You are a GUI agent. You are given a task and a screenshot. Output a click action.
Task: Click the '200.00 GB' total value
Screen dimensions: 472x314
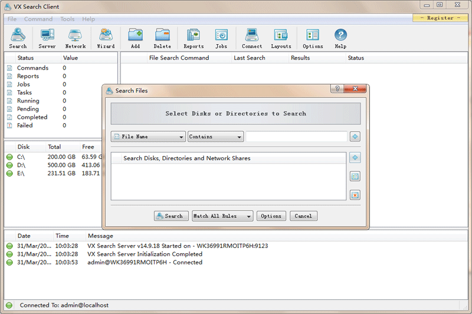(x=61, y=157)
